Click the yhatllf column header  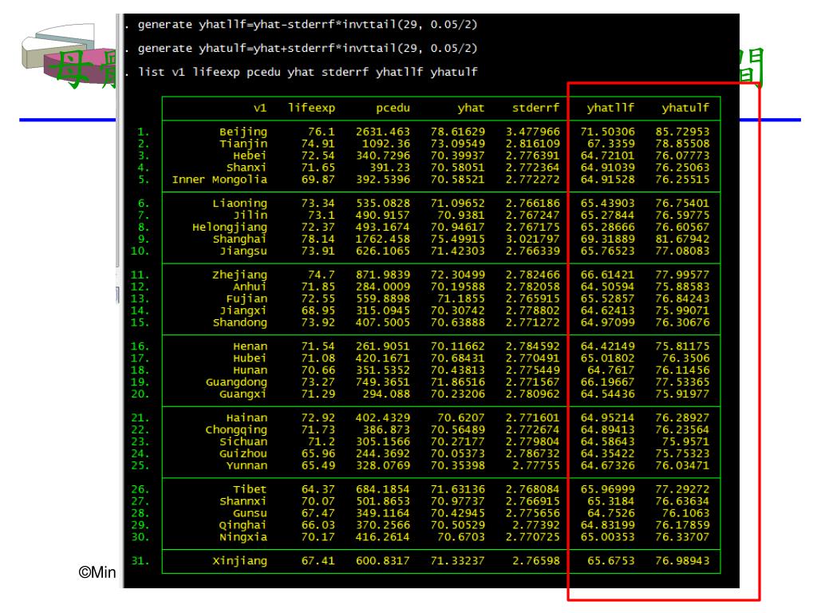610,108
